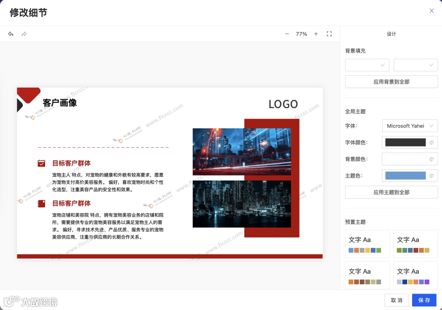Viewport: 442px width, 310px height.
Task: Select the red-lit city bridge photo
Action: point(242,152)
